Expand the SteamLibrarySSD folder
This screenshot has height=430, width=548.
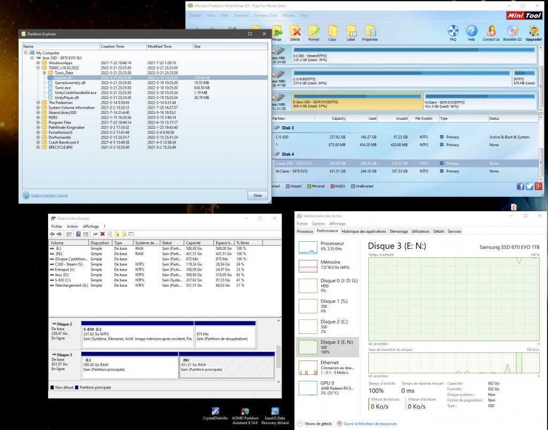(38, 112)
